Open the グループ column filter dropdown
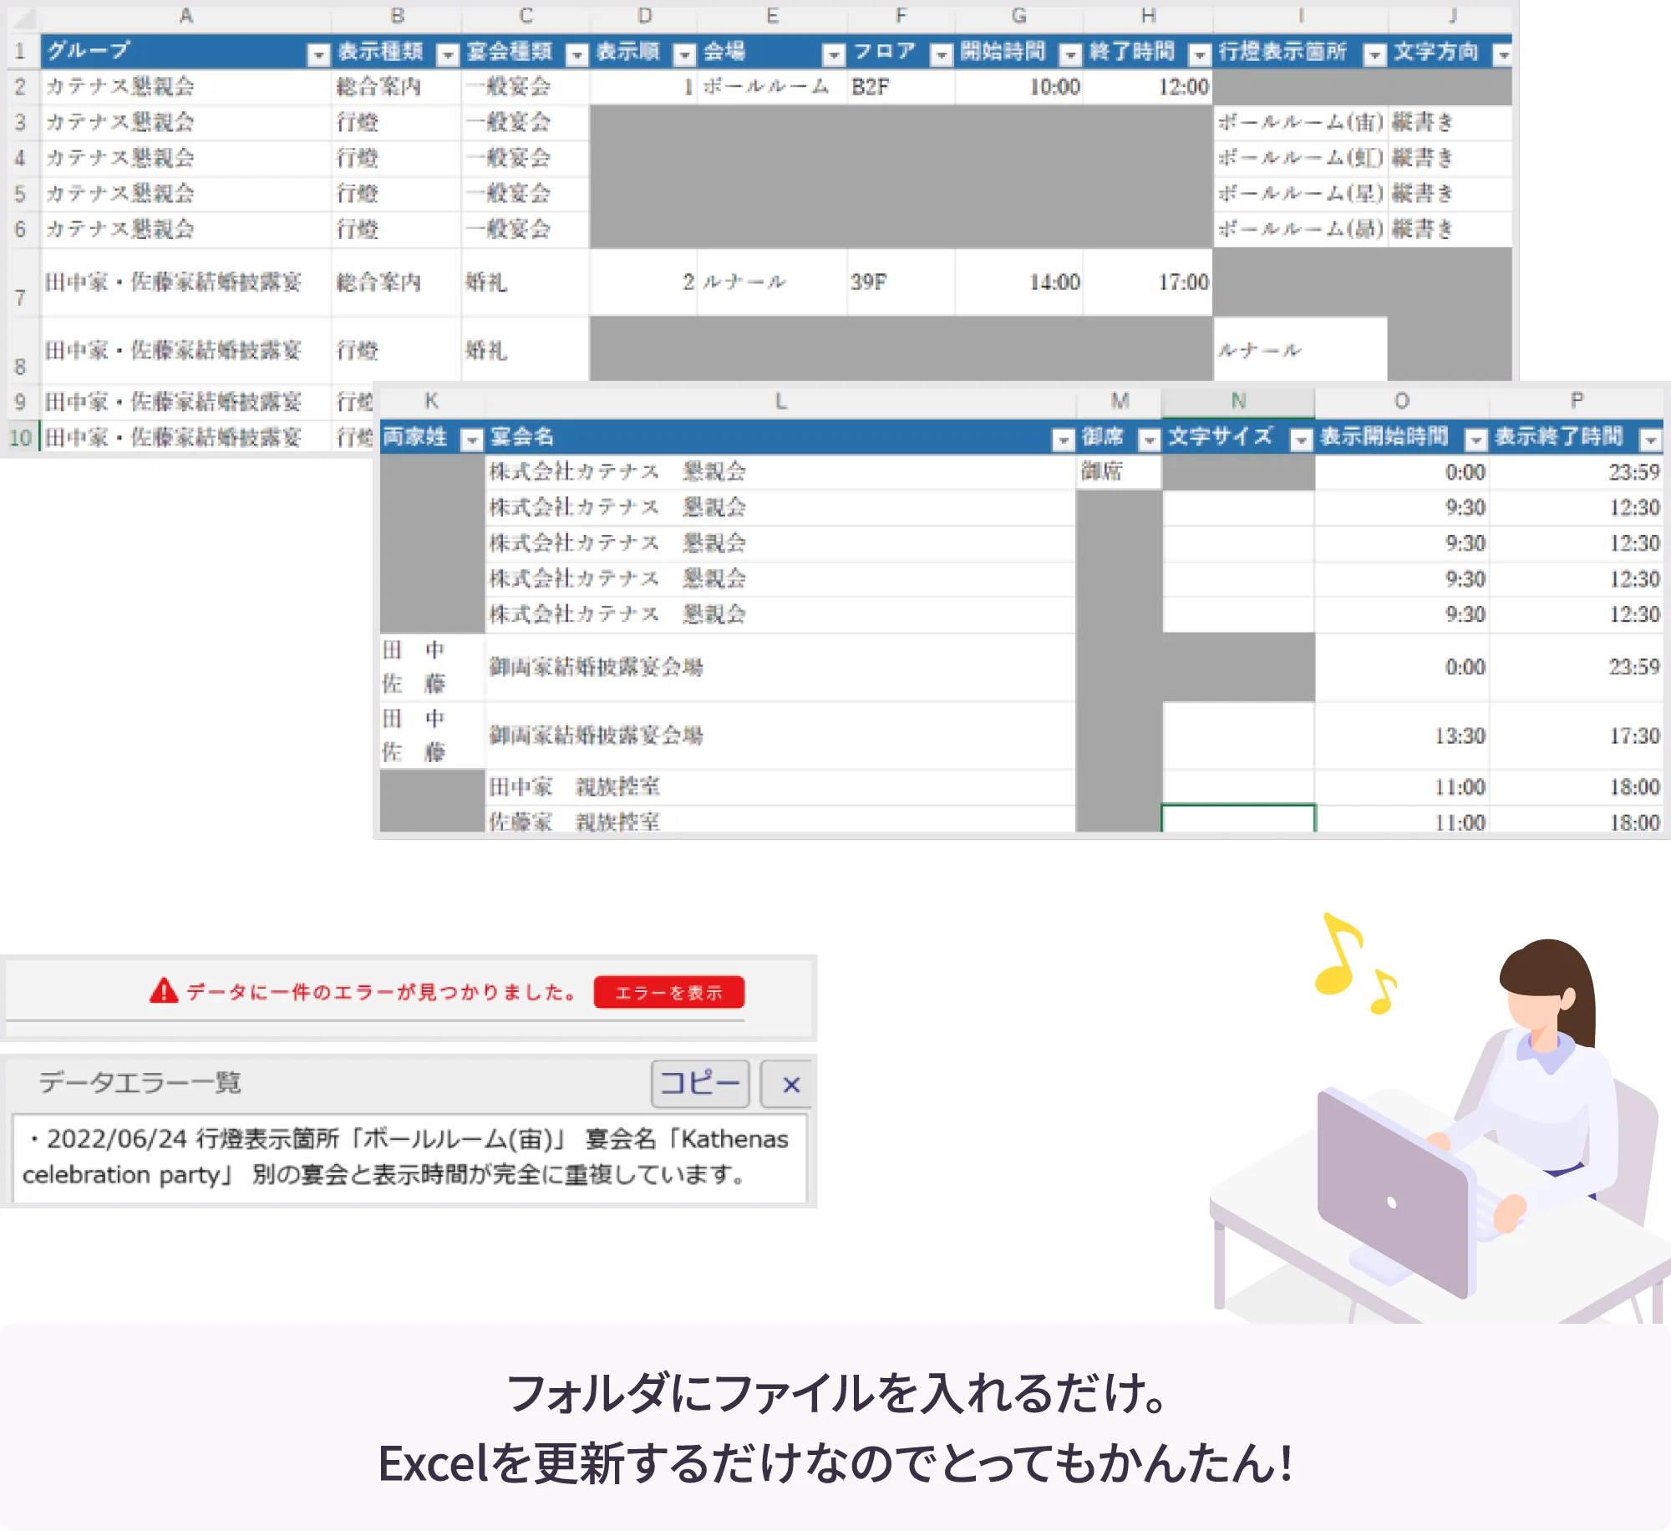This screenshot has width=1671, height=1531. coord(317,55)
